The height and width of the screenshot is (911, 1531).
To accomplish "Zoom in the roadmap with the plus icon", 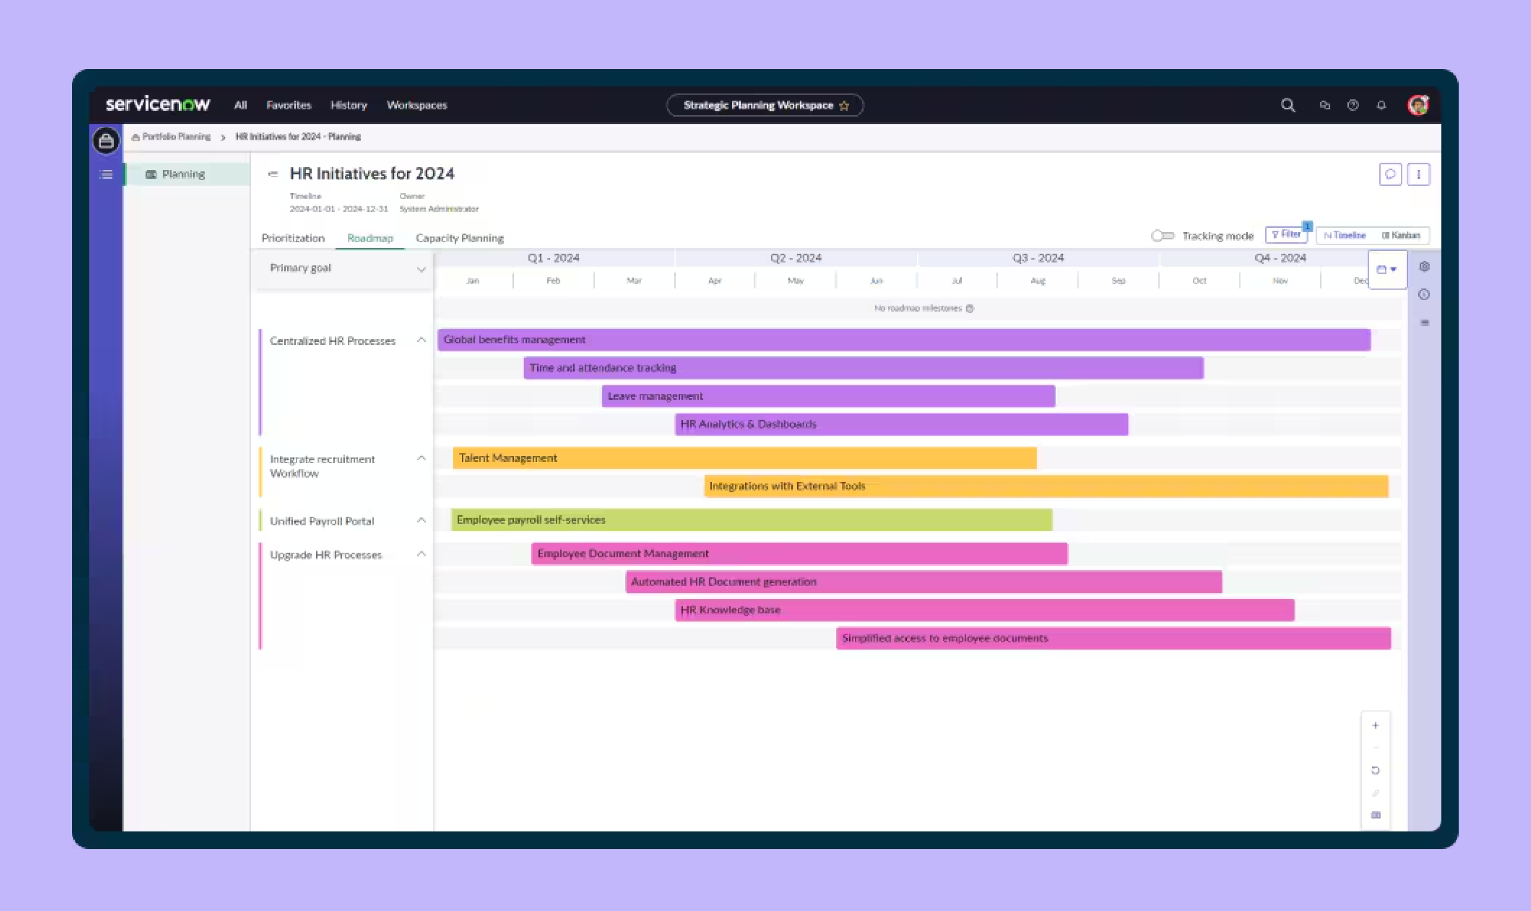I will click(x=1375, y=725).
